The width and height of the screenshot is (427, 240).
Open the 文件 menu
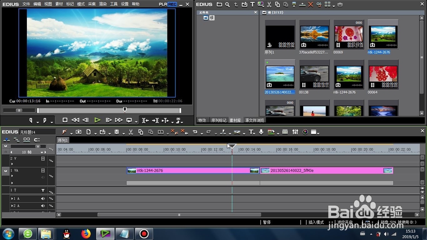pos(26,4)
